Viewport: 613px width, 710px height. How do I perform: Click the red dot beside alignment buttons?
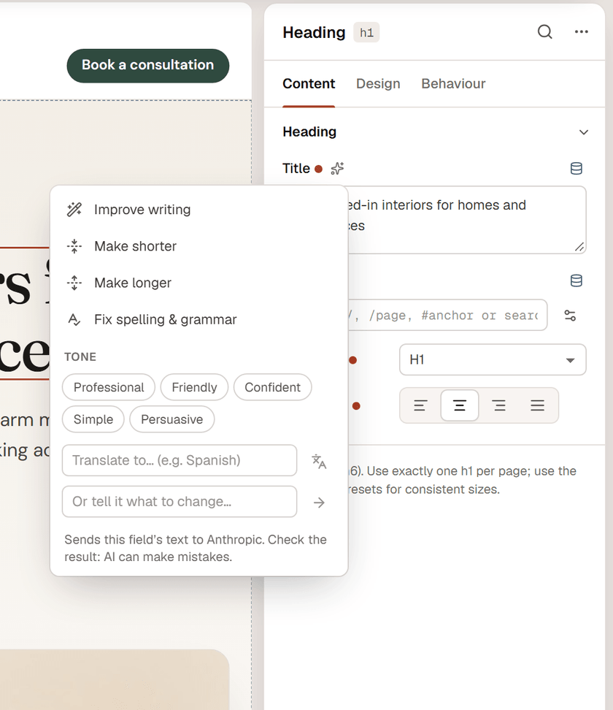[356, 406]
